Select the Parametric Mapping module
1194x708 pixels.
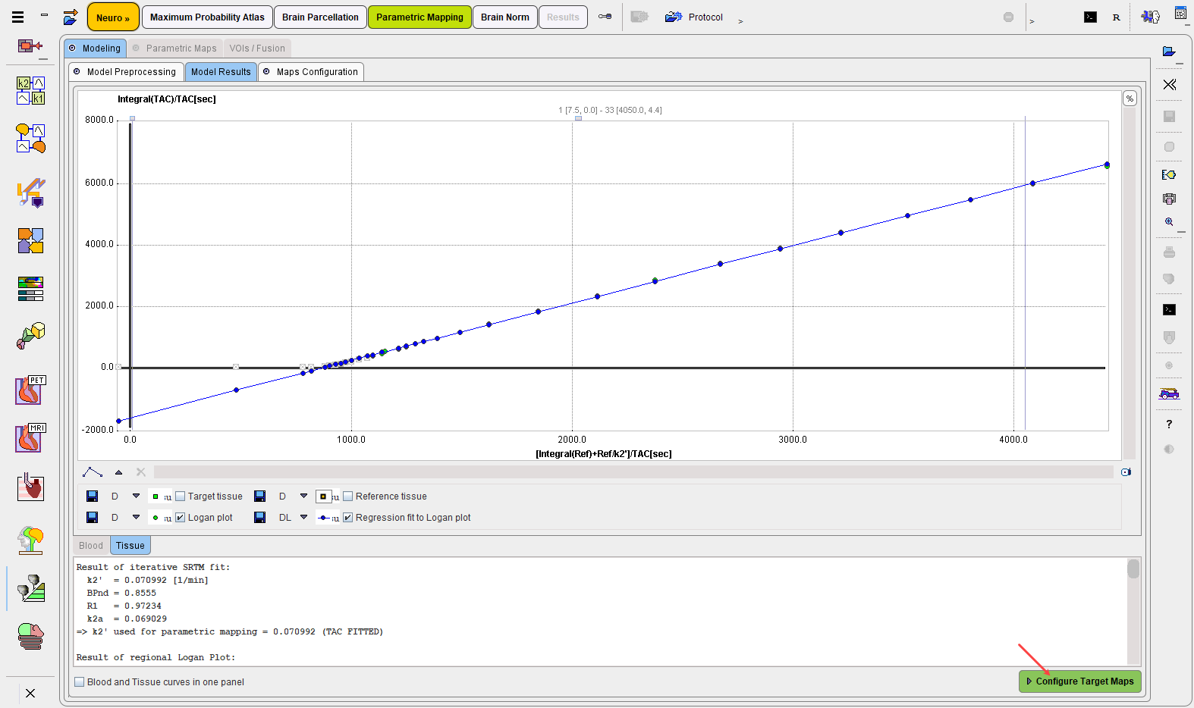419,17
